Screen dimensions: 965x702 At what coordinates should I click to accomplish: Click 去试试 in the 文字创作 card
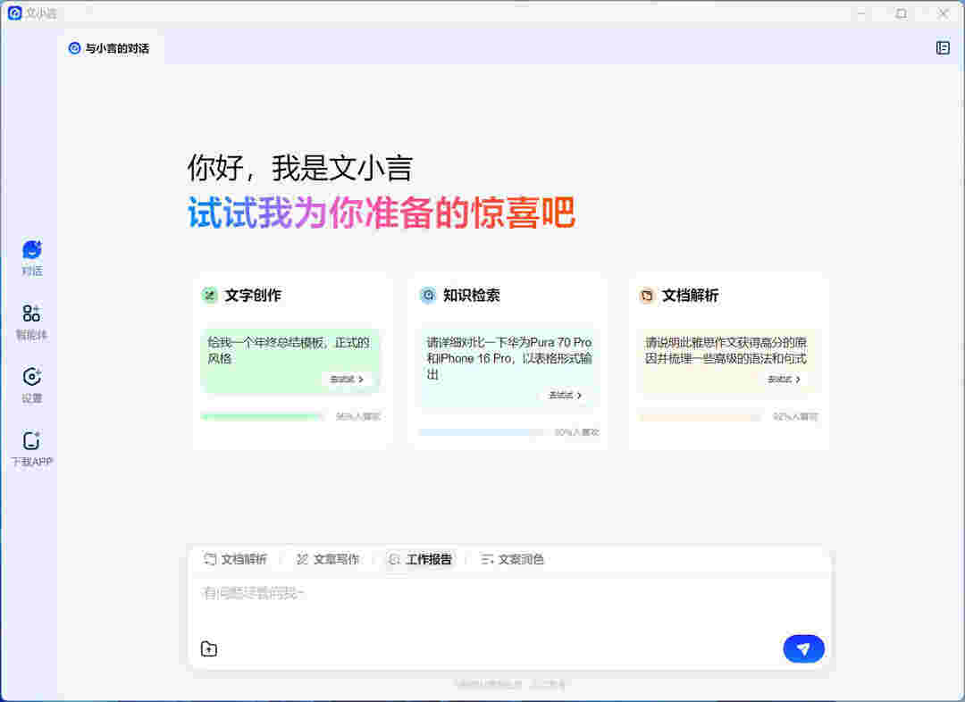tap(347, 380)
